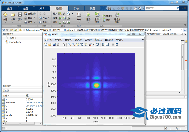The width and height of the screenshot is (189, 132).
Task: Click the New file icon in editor ribbon
Action: click(6, 15)
